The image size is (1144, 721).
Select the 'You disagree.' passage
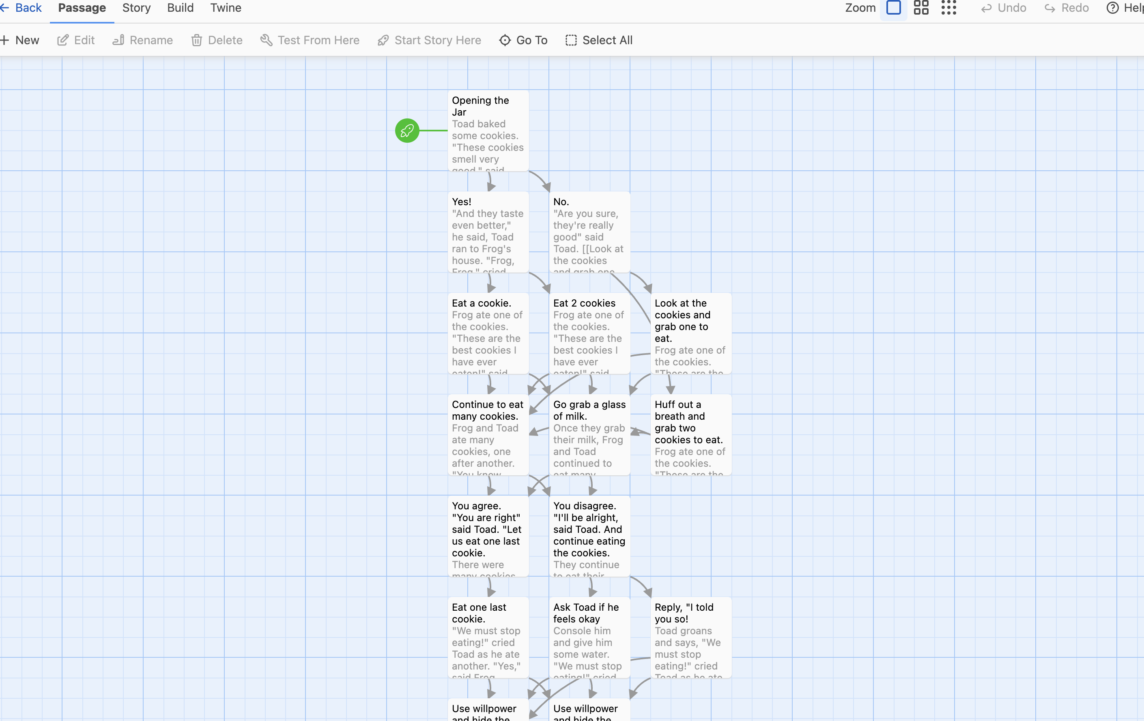(x=589, y=536)
